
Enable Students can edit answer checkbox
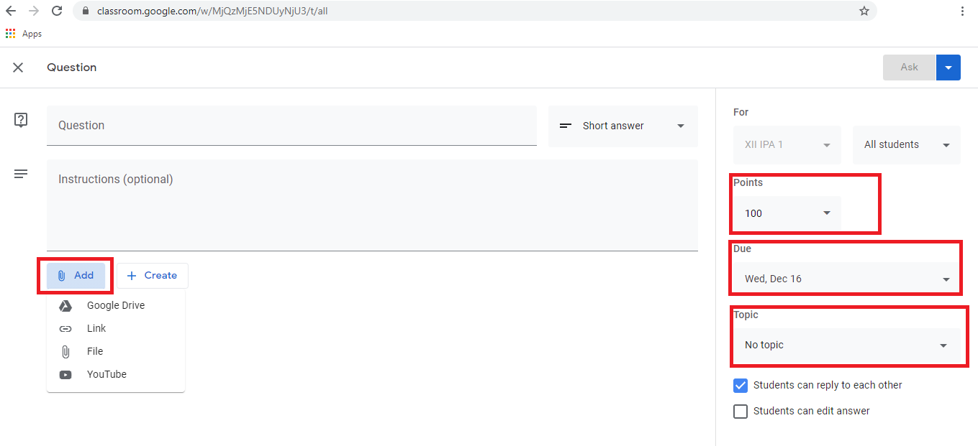point(741,412)
